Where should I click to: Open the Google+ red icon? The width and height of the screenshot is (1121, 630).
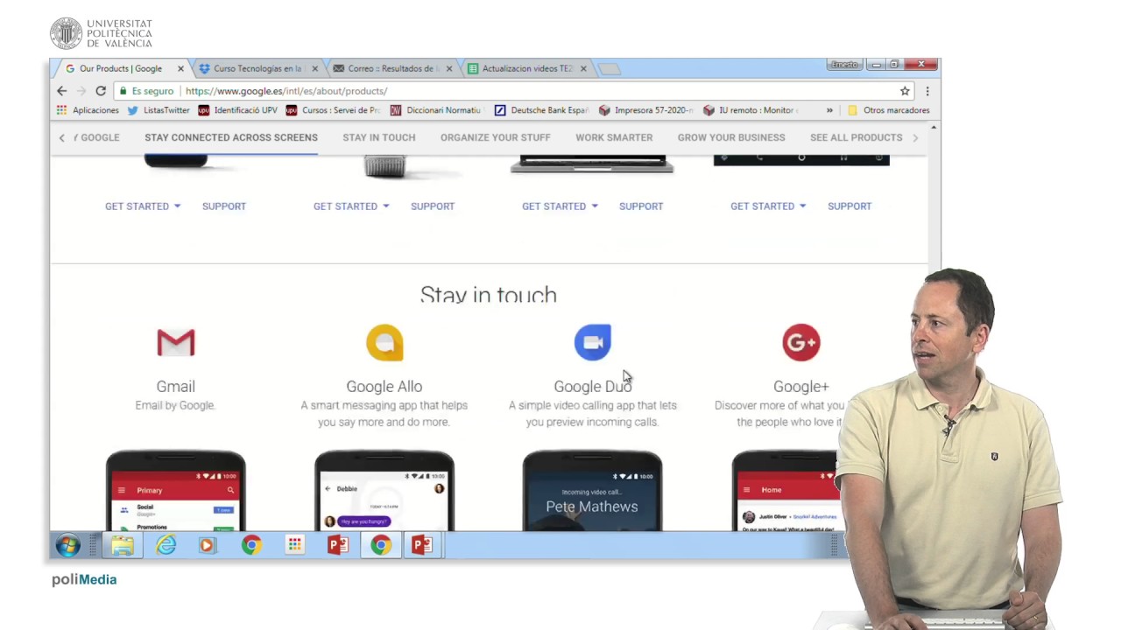click(801, 342)
